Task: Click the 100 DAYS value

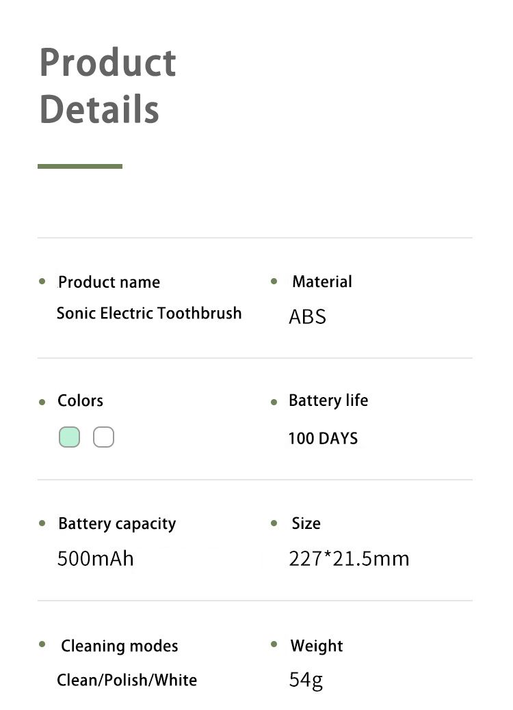Action: pos(323,439)
